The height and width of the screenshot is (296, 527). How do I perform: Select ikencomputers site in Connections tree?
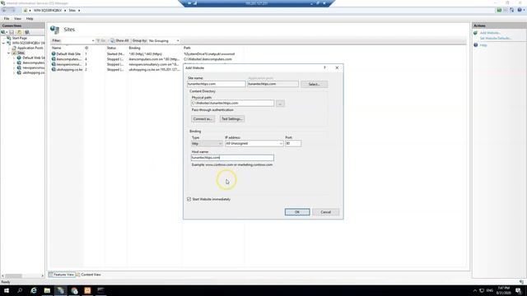click(33, 62)
